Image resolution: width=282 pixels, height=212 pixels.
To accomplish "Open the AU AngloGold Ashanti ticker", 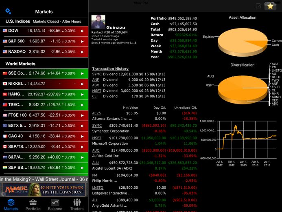I will 94,200.
